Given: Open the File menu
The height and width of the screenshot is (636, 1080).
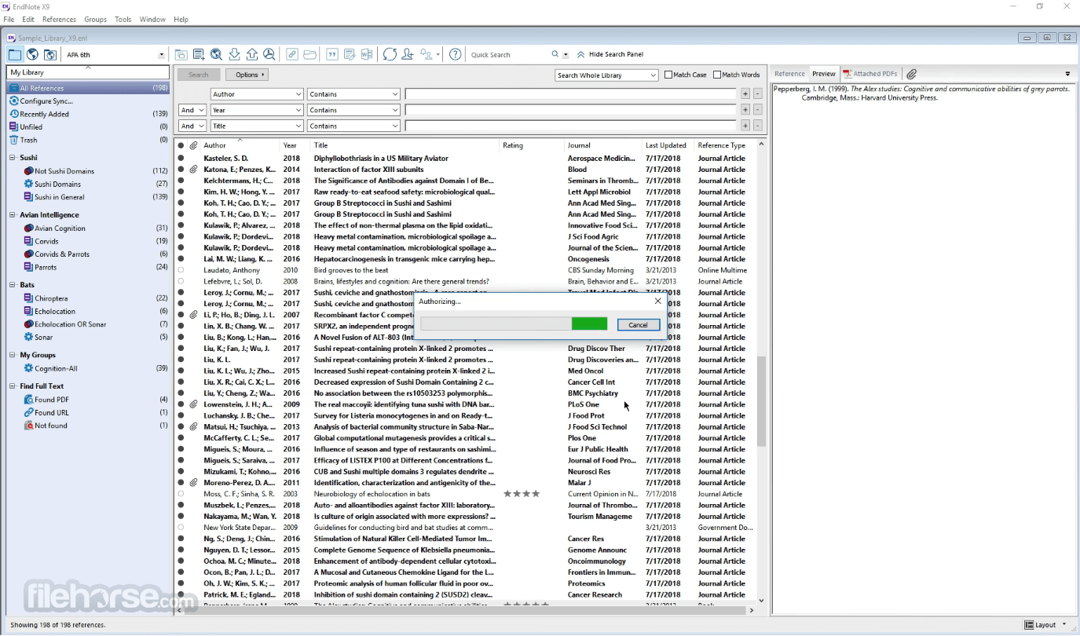Looking at the screenshot, I should point(9,19).
